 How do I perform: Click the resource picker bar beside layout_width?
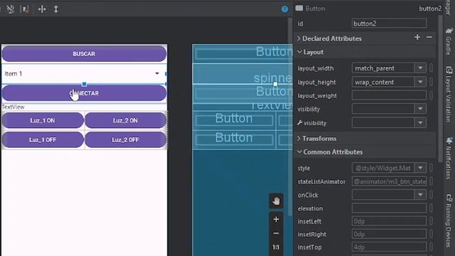click(x=431, y=68)
